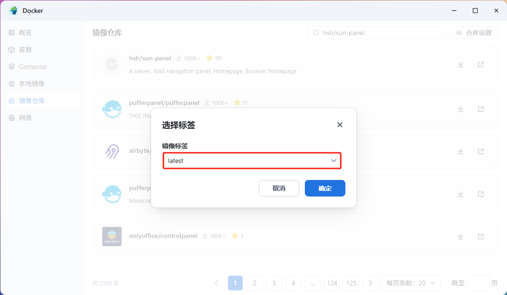Expand the 镜像标签 latest dropdown
507x295 pixels.
coord(252,161)
